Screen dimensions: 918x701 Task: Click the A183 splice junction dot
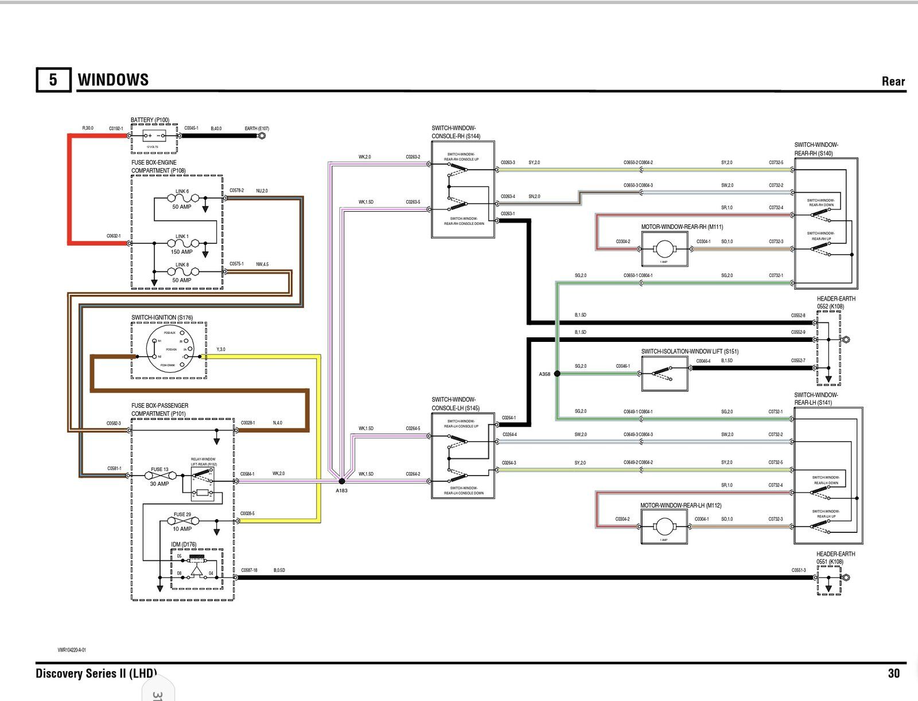click(342, 481)
